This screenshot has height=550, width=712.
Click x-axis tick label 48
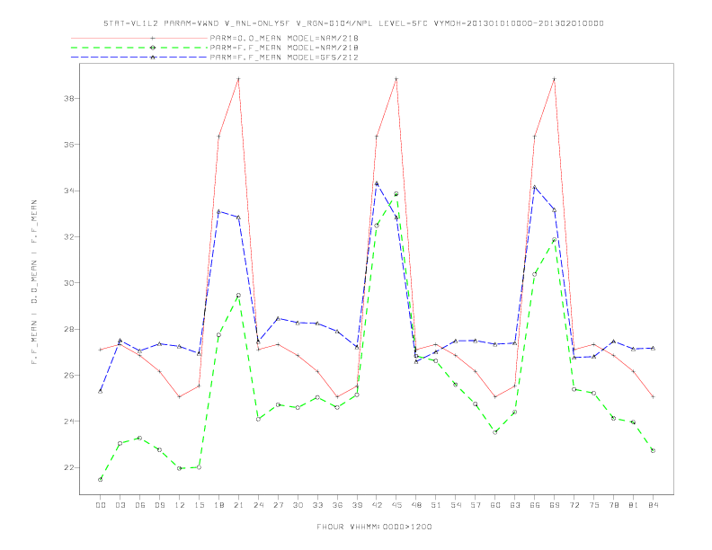point(416,505)
